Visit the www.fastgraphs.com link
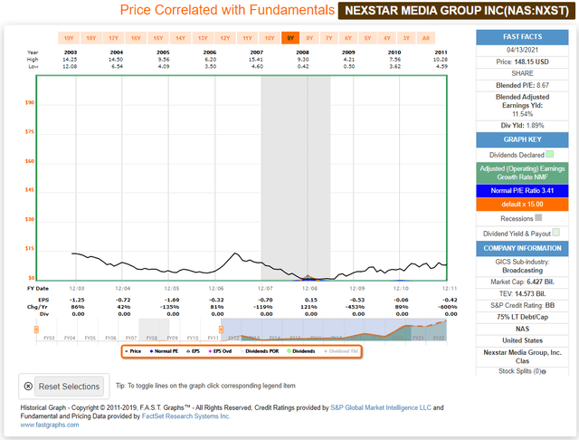Screen dimensions: 579x440 click(50, 425)
